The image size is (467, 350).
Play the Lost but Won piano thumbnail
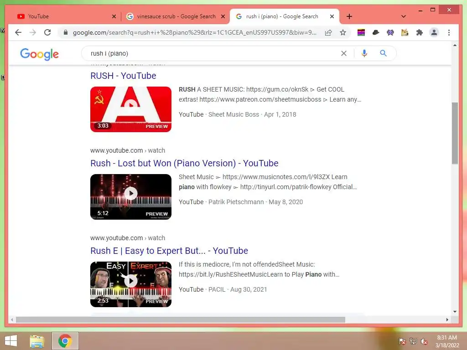131,197
